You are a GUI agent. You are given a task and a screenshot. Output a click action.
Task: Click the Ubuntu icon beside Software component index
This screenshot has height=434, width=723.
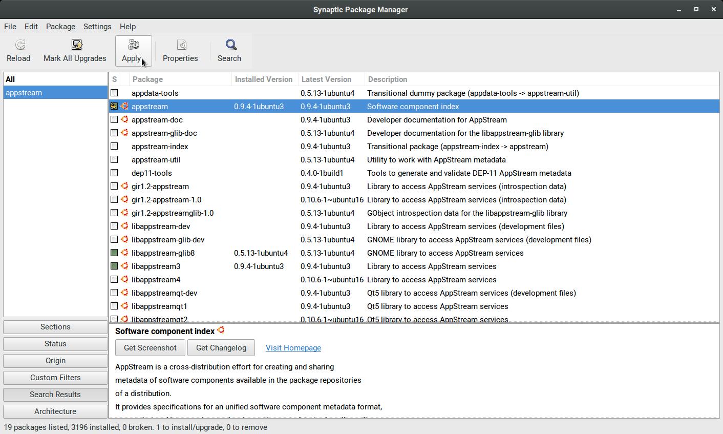click(221, 330)
